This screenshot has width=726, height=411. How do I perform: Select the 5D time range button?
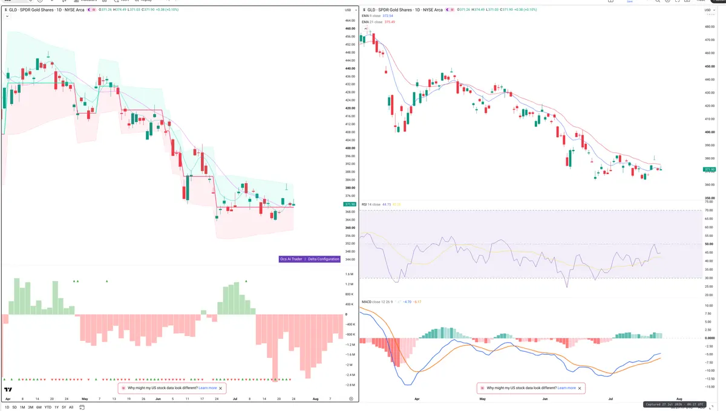click(x=15, y=407)
